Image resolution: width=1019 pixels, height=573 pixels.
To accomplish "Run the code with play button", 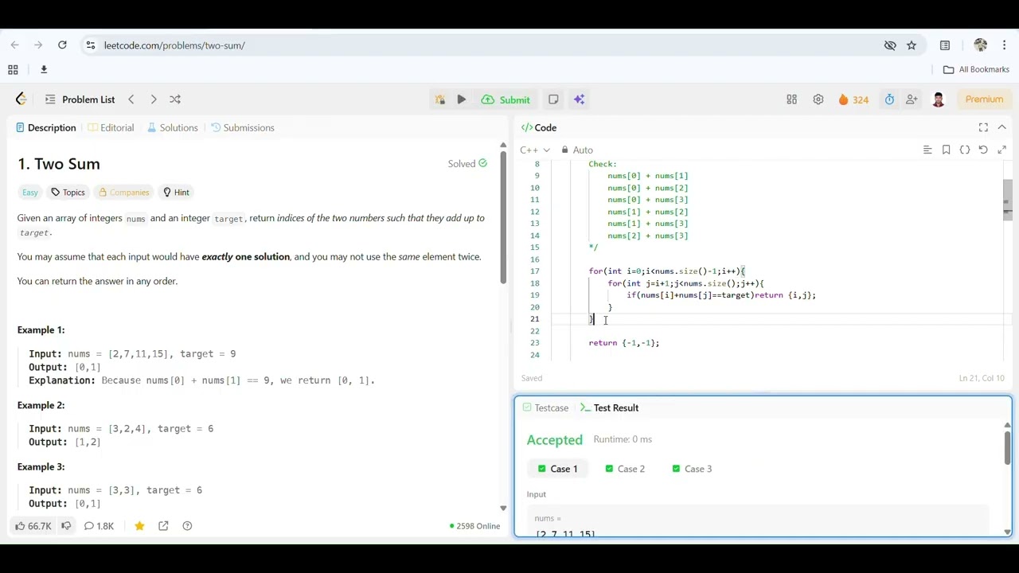I will click(x=462, y=99).
